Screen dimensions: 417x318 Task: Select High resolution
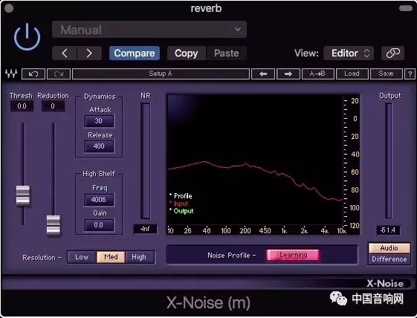(x=139, y=257)
